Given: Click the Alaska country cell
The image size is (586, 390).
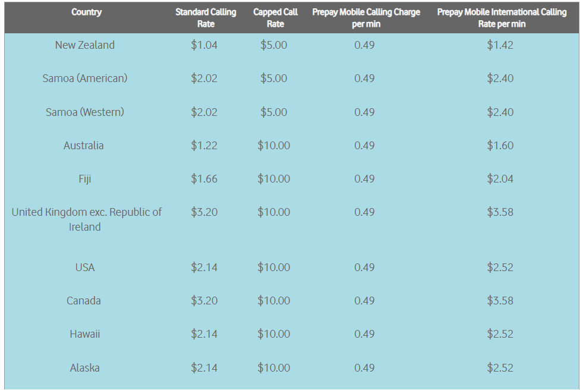Looking at the screenshot, I should (x=85, y=367).
